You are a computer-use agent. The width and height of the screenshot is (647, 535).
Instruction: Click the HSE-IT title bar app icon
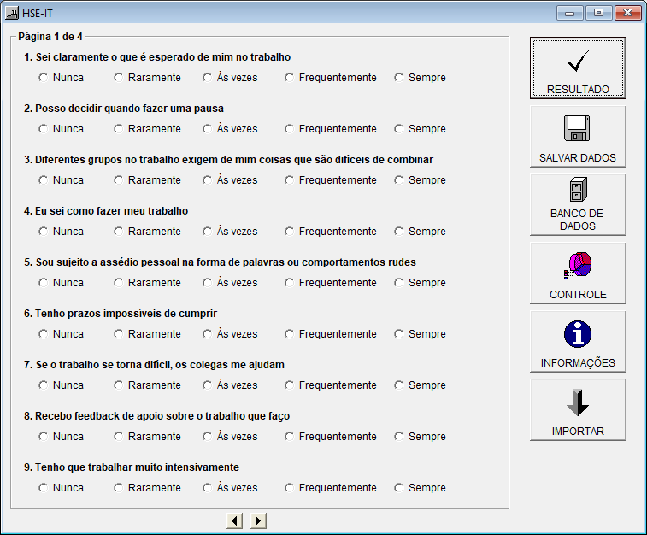(13, 13)
